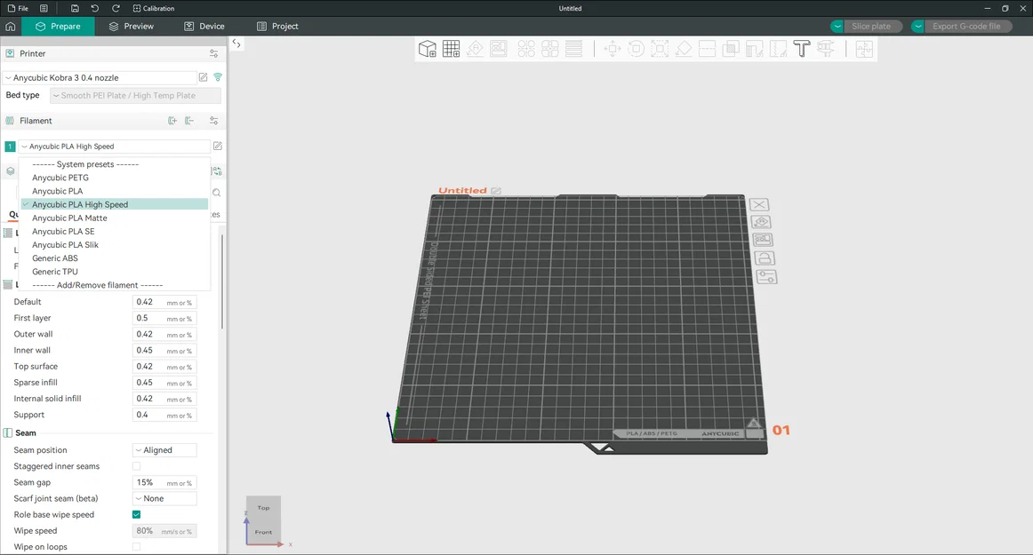Click the Split to objects icon

point(526,49)
